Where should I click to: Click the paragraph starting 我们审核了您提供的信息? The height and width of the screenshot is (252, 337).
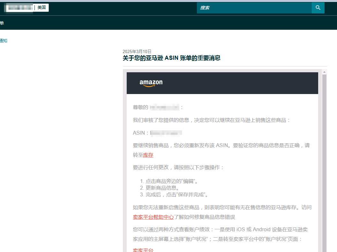tap(212, 120)
